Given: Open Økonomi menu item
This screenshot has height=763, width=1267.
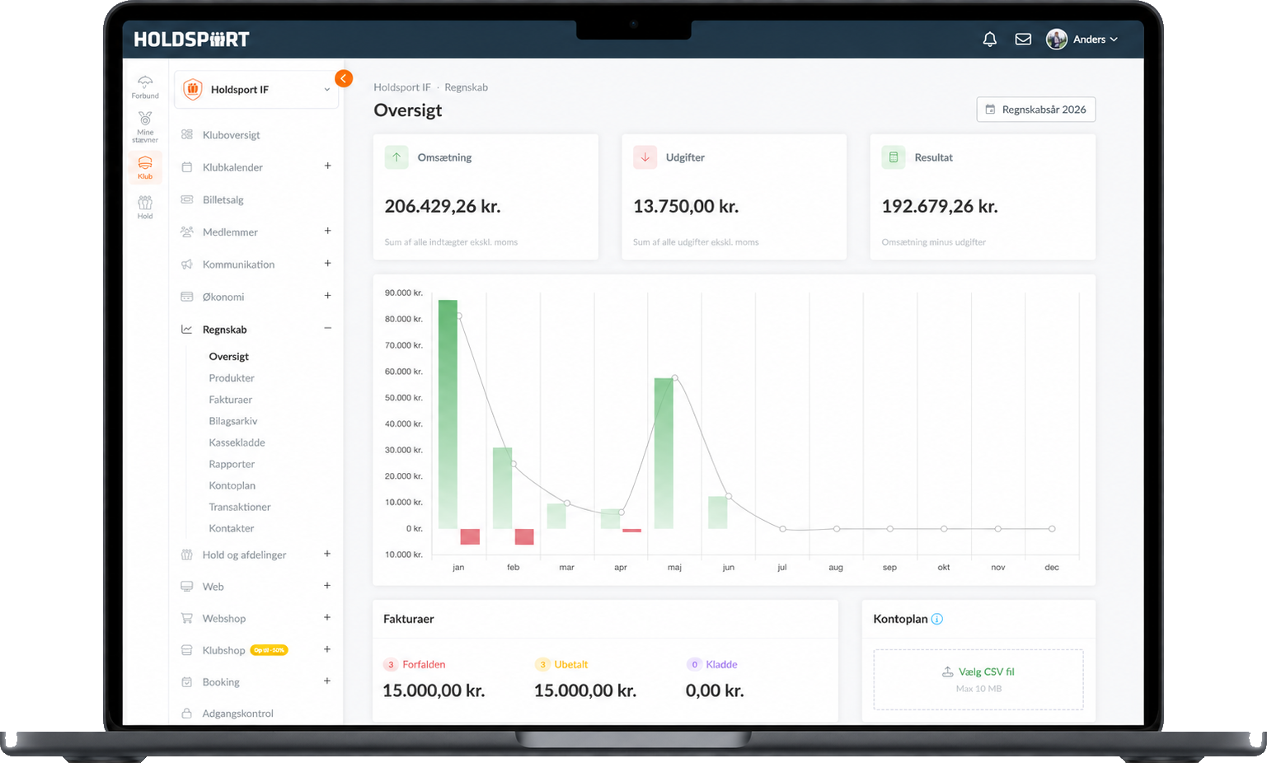Looking at the screenshot, I should click(x=223, y=297).
